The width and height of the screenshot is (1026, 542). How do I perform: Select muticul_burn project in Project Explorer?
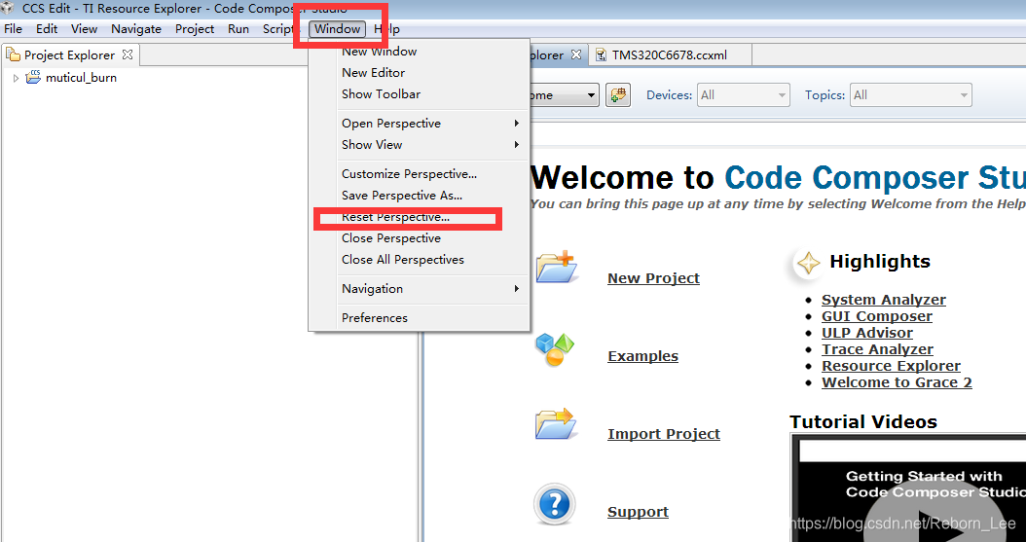(x=81, y=78)
